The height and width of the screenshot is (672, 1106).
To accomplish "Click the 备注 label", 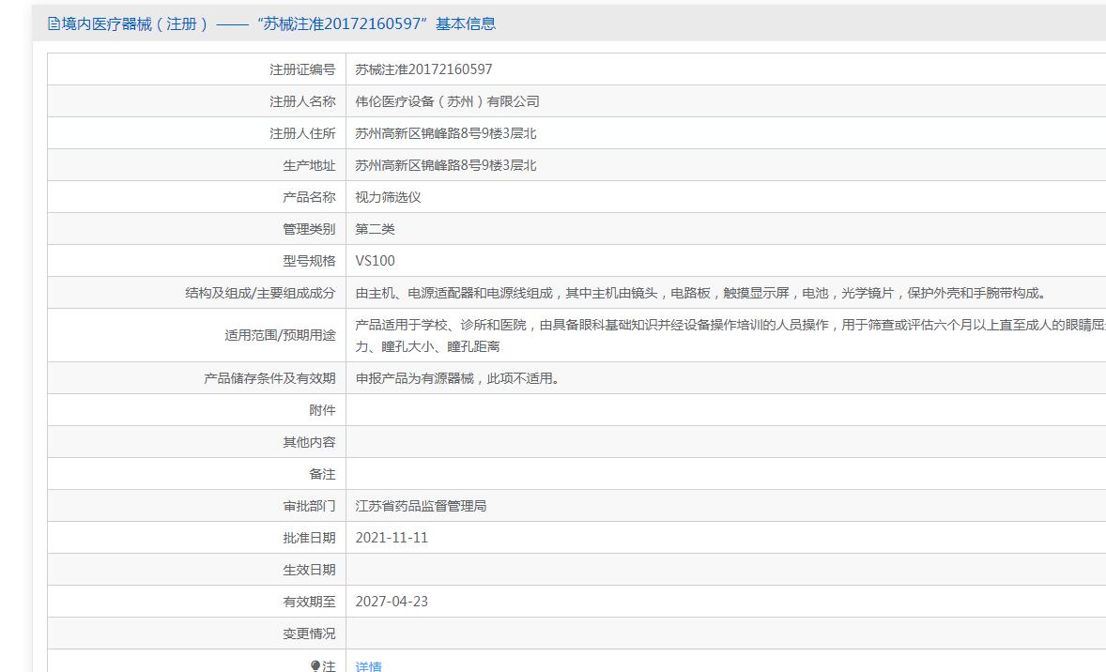I will pos(322,474).
